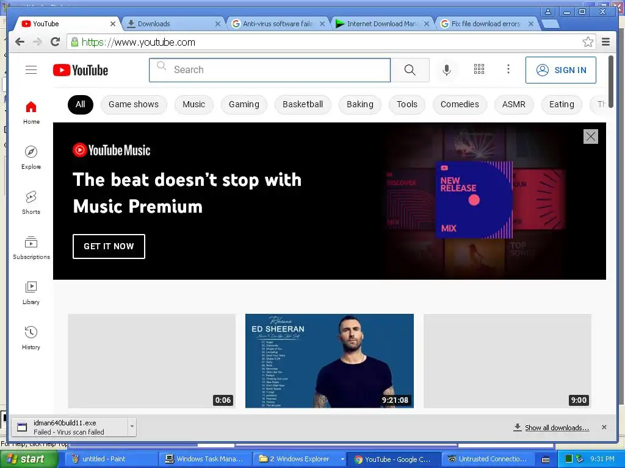Open Subscriptions in the sidebar

pos(31,248)
